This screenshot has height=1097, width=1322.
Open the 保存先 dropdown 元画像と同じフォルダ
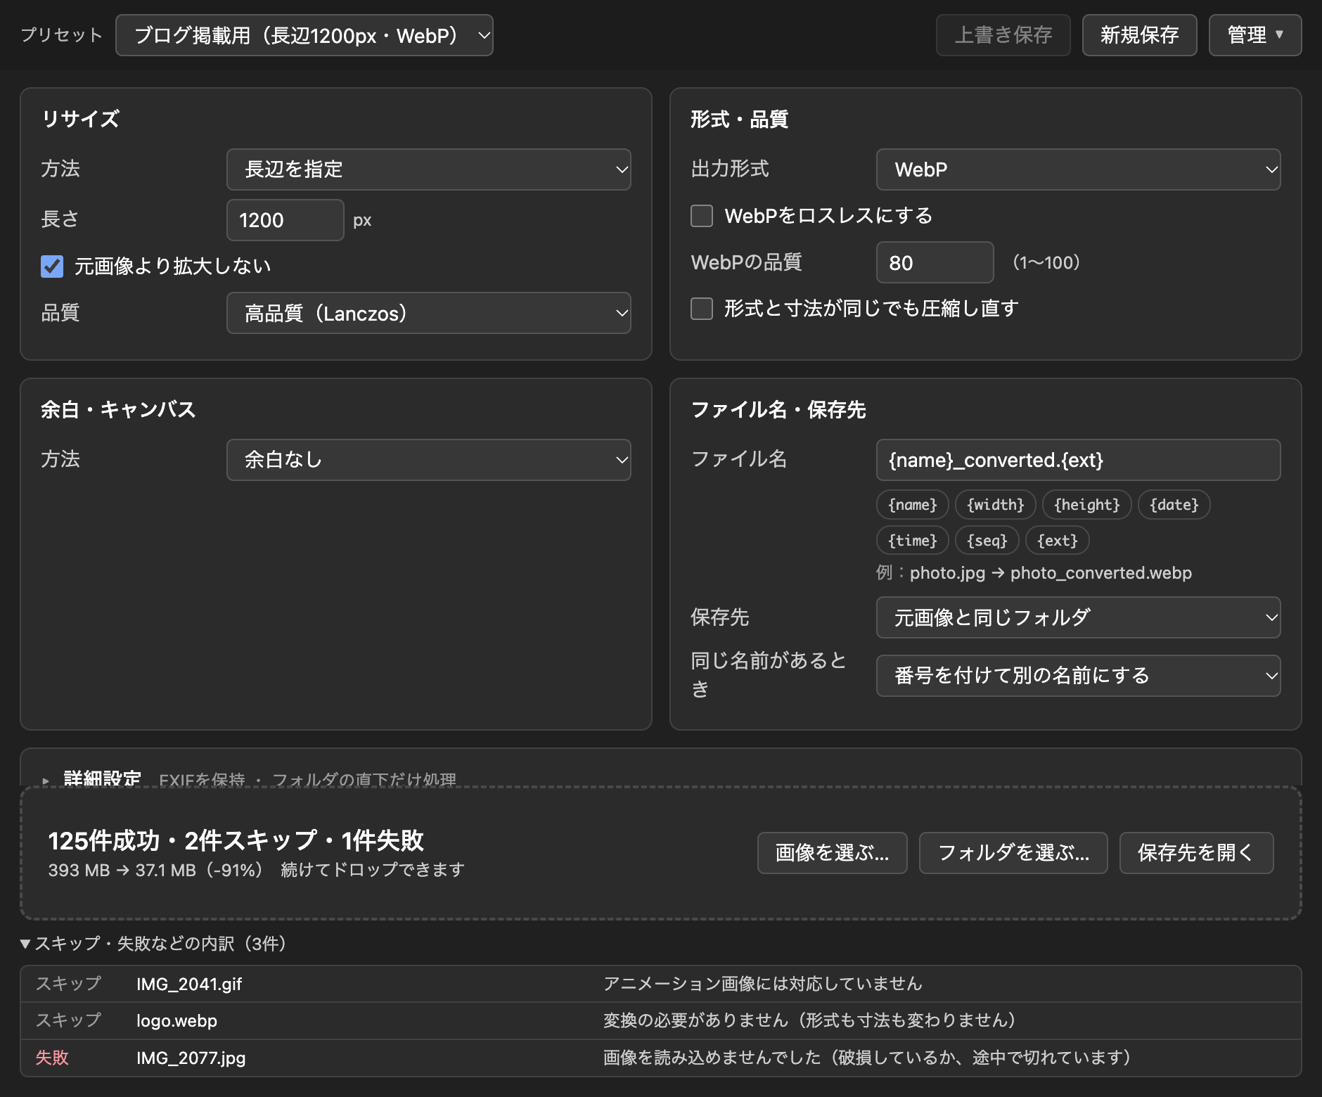coord(1078,617)
